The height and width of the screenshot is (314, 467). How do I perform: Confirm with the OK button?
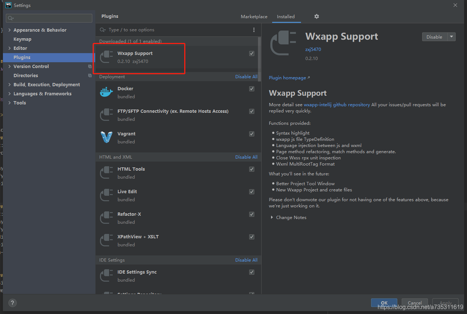pos(384,303)
